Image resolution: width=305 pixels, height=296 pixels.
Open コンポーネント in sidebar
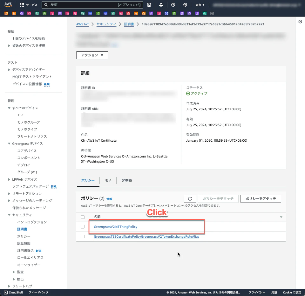point(29,158)
